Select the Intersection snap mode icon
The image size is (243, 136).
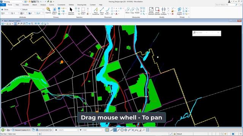[x=133, y=130]
